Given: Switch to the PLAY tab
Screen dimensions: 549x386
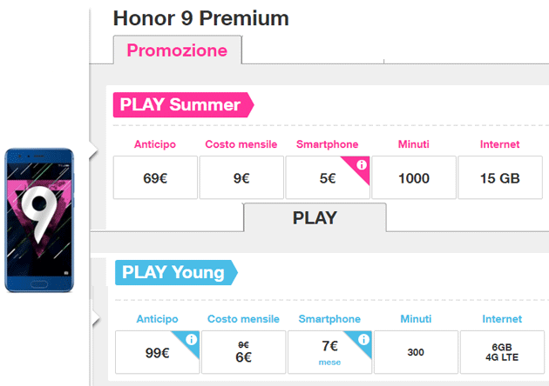Looking at the screenshot, I should 314,217.
